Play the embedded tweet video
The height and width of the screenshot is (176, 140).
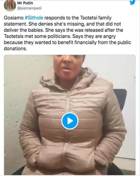(70, 121)
